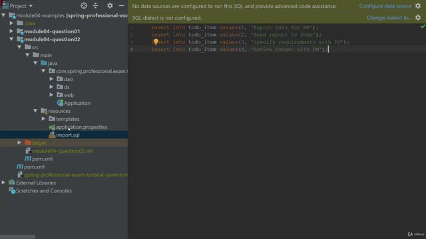
Task: Click the application.properties file icon
Action: click(x=52, y=127)
